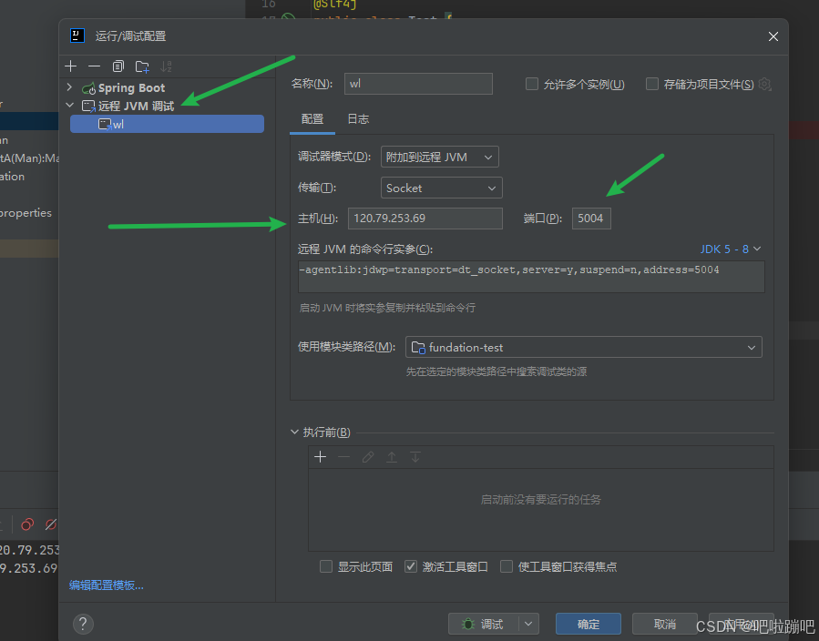The height and width of the screenshot is (641, 819).
Task: Enable 显示此页面 checkbox
Action: pos(326,566)
